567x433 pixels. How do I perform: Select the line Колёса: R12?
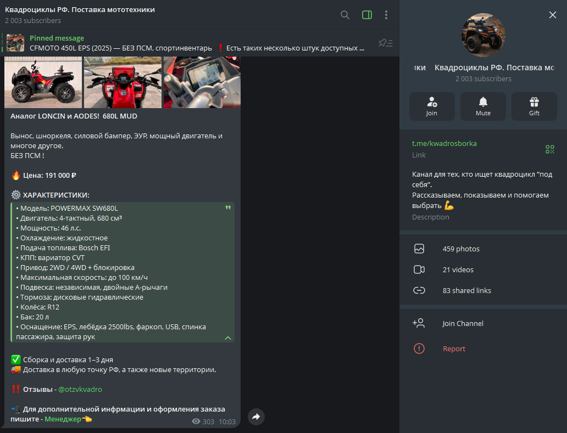click(x=37, y=307)
